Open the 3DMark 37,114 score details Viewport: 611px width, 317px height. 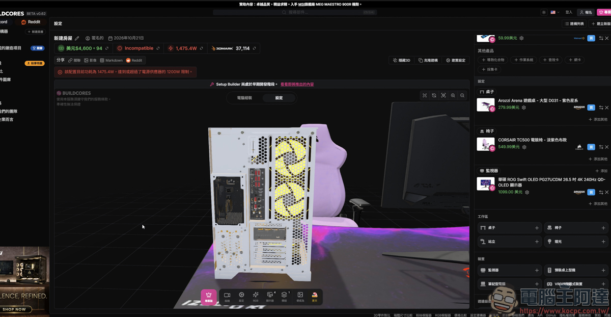click(254, 48)
